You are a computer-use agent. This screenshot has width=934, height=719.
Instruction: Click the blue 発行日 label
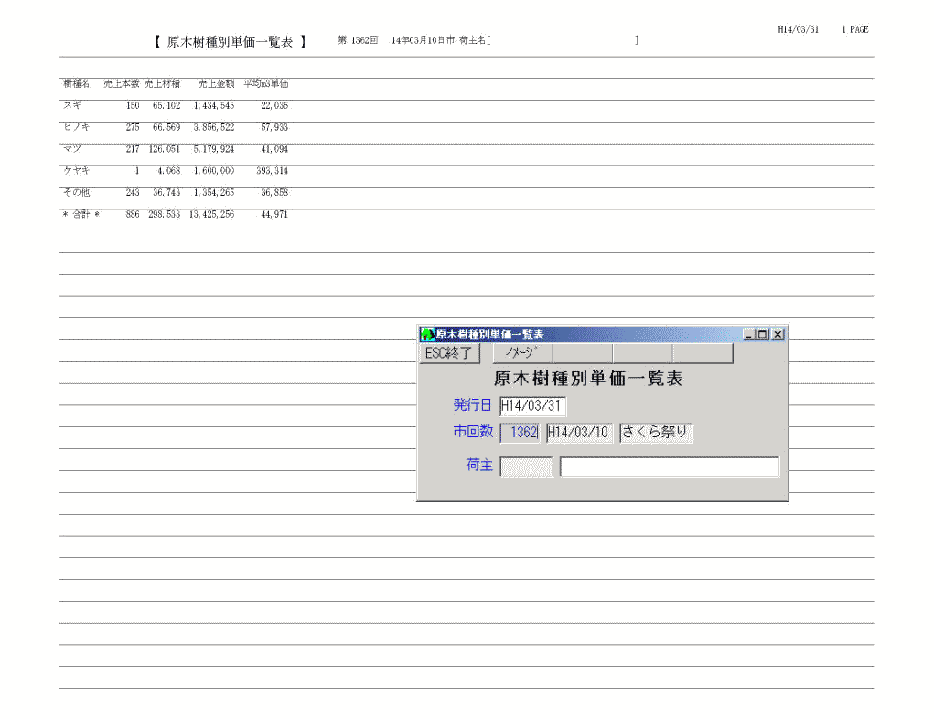(x=472, y=405)
